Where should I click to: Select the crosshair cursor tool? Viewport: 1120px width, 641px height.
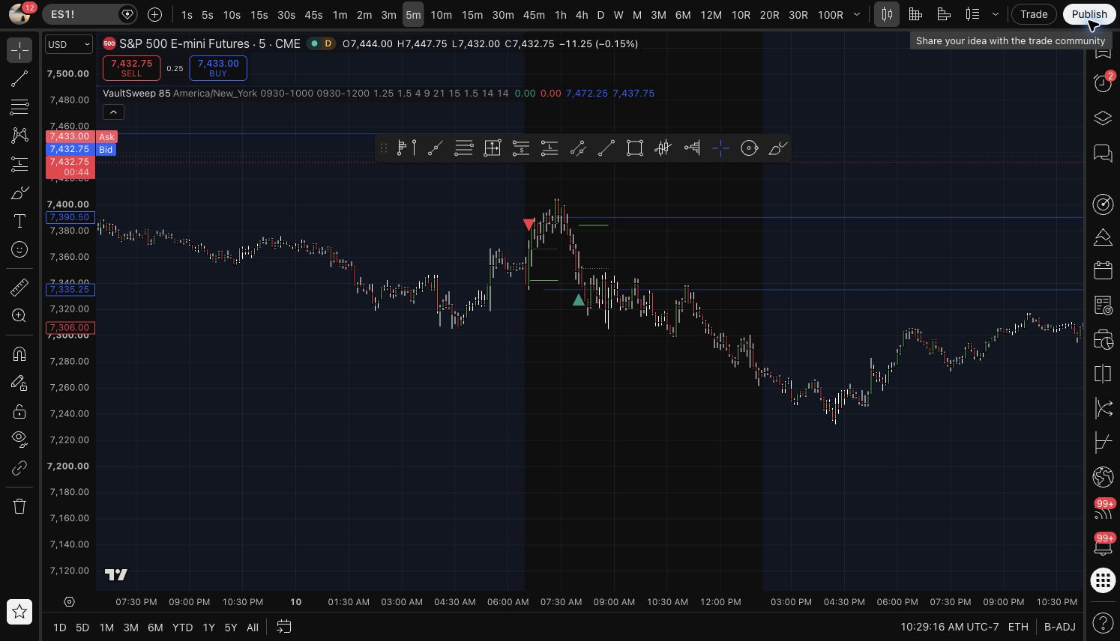19,50
